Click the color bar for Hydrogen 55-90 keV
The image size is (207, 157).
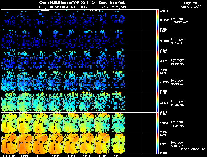pos(157,61)
